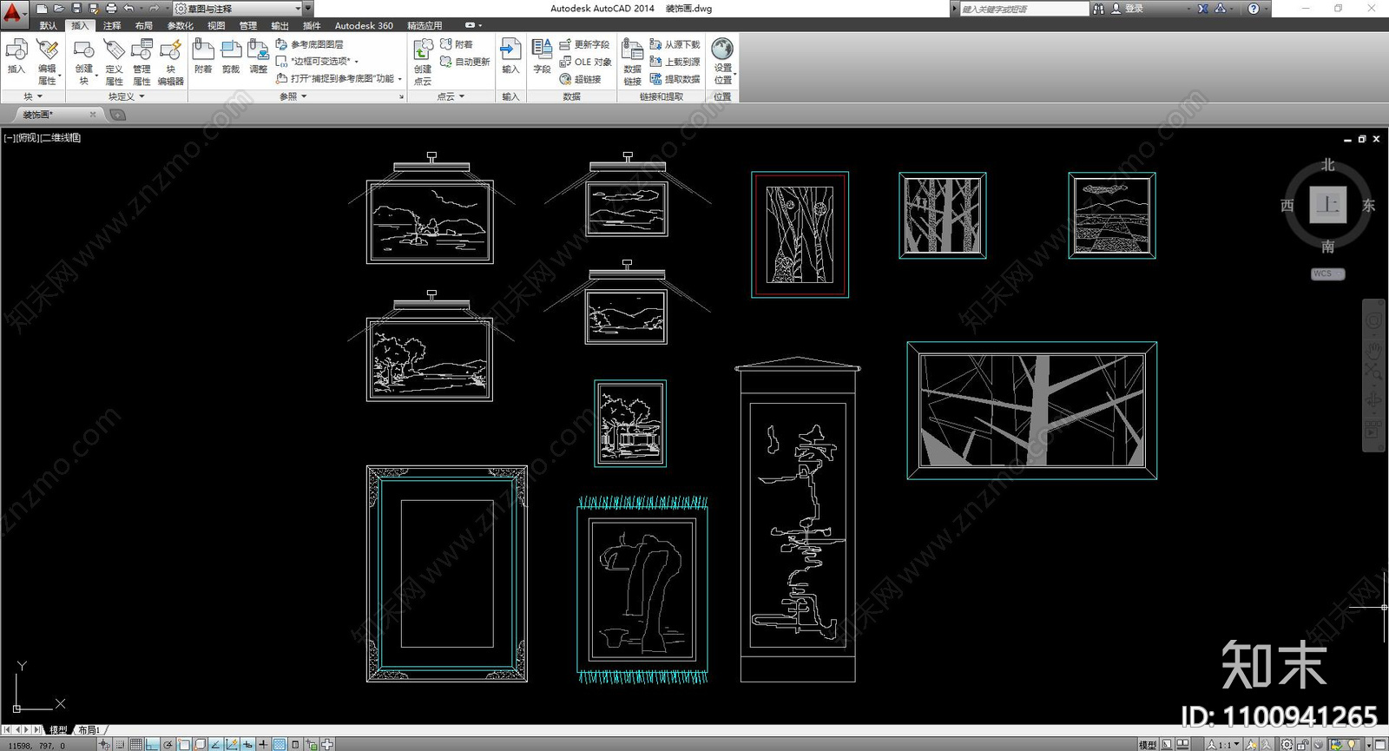
Task: Click the pan hand icon in navigation bar
Action: 1373,351
